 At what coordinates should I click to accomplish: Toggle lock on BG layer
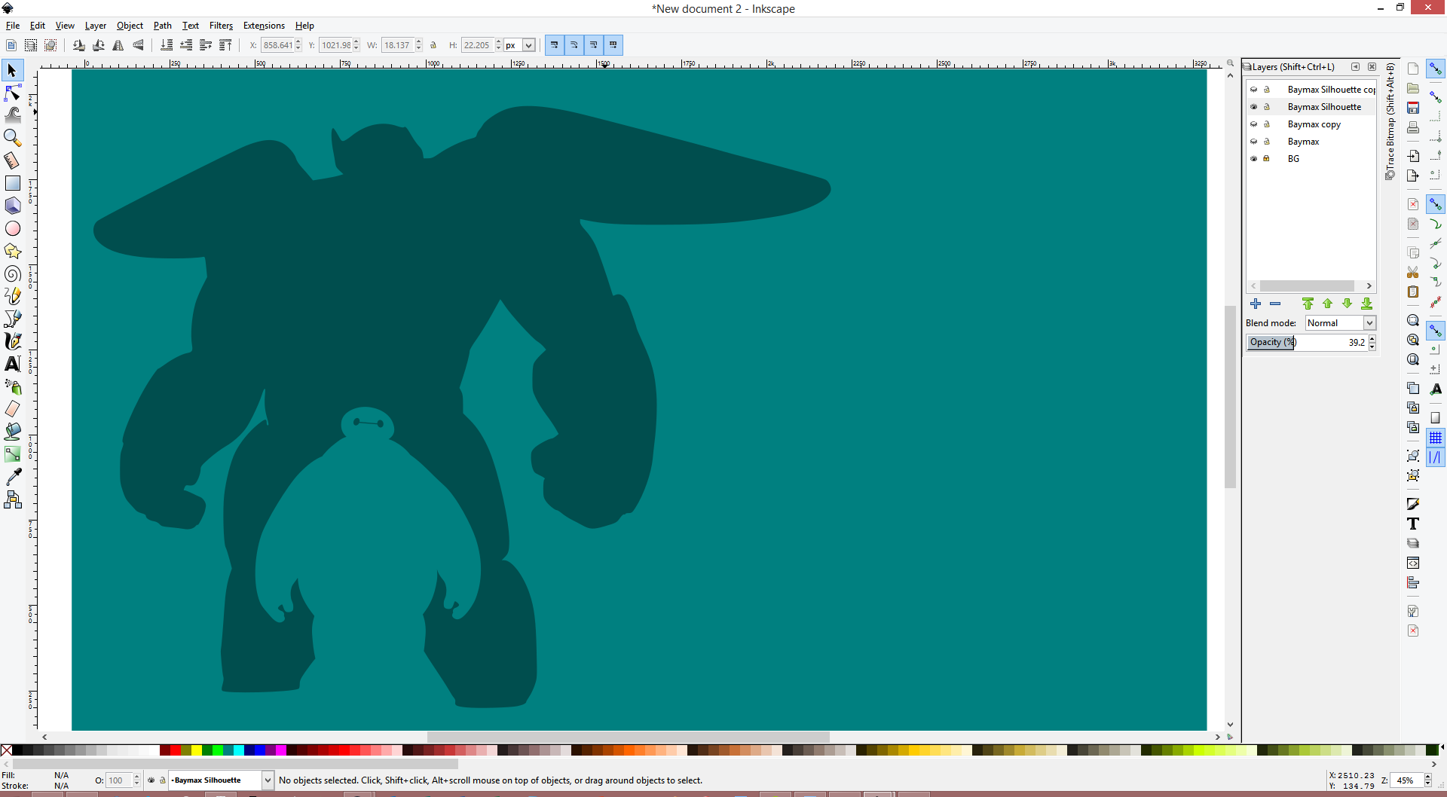pos(1267,159)
